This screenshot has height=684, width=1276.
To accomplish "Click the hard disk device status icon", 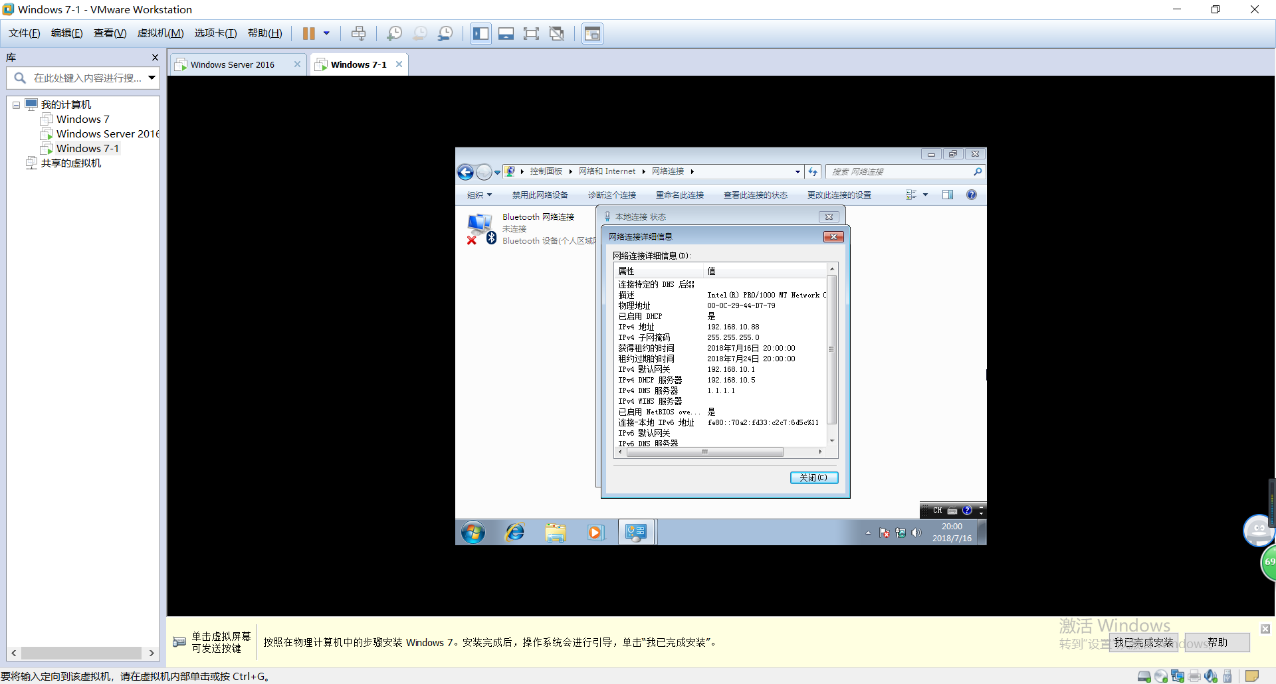I will click(x=1144, y=676).
